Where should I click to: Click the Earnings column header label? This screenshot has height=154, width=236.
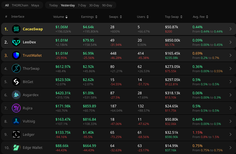(x=88, y=17)
